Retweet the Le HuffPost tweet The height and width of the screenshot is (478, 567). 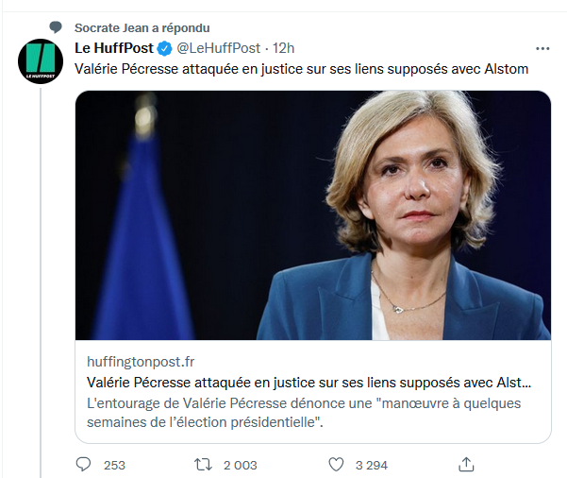coord(201,464)
